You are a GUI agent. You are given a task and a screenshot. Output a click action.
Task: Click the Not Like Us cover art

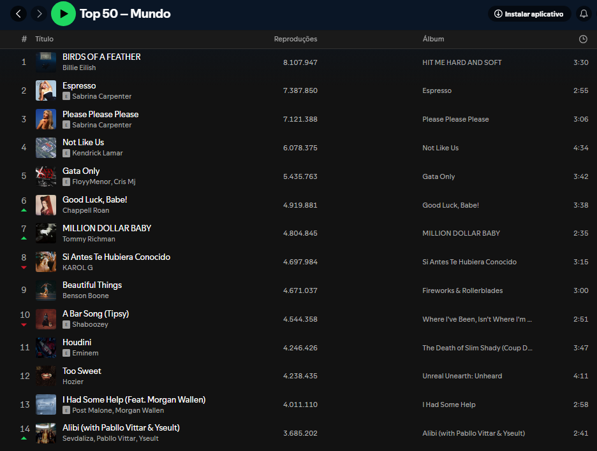pos(46,148)
